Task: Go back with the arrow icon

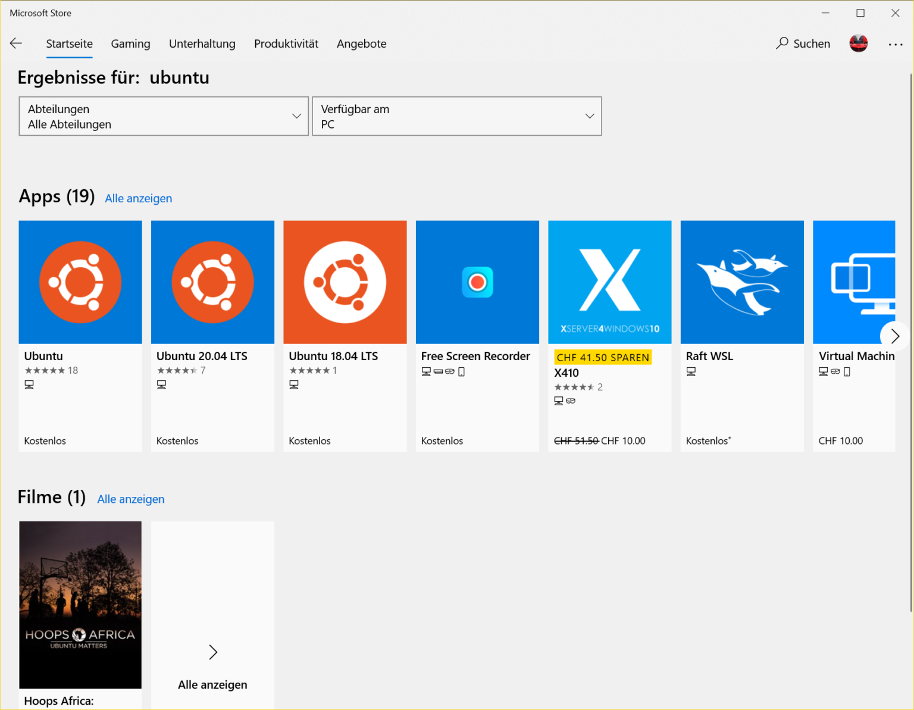Action: (x=16, y=43)
